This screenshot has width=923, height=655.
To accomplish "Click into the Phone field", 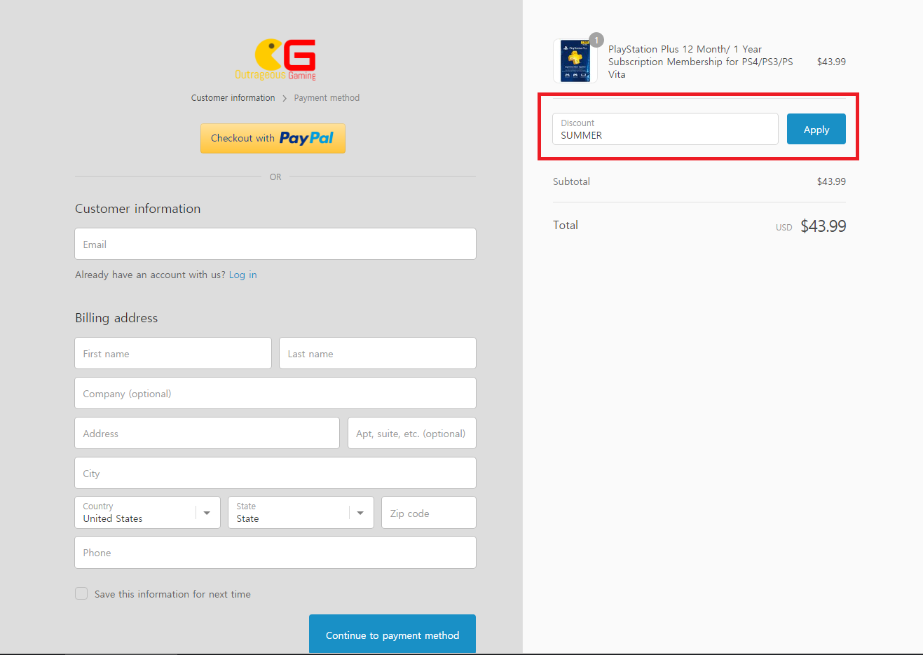I will pos(275,553).
